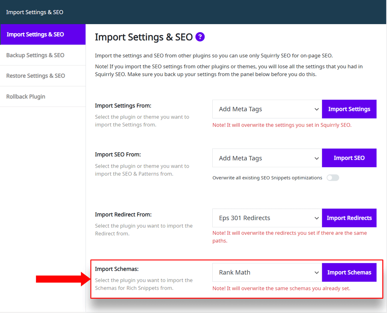Click the Schemas for Rich Snippets description
Viewport: 387px width, 313px height.
click(x=144, y=284)
